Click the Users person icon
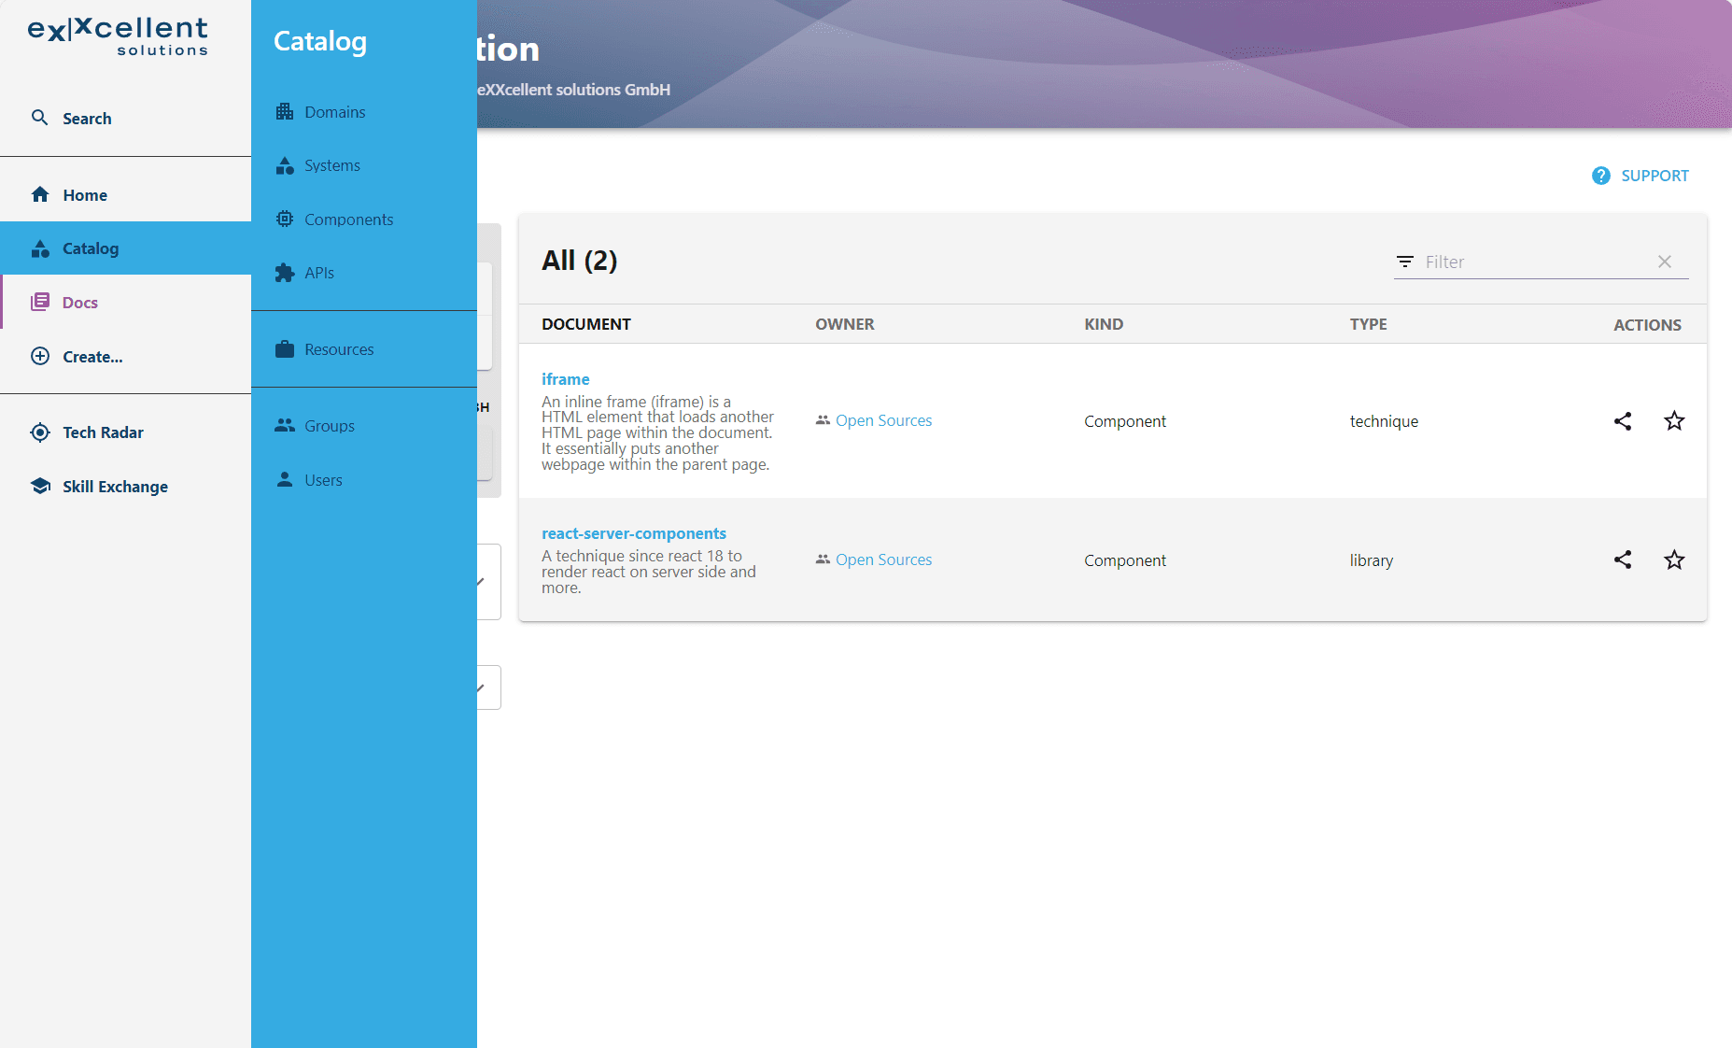Viewport: 1732px width, 1048px height. click(285, 479)
